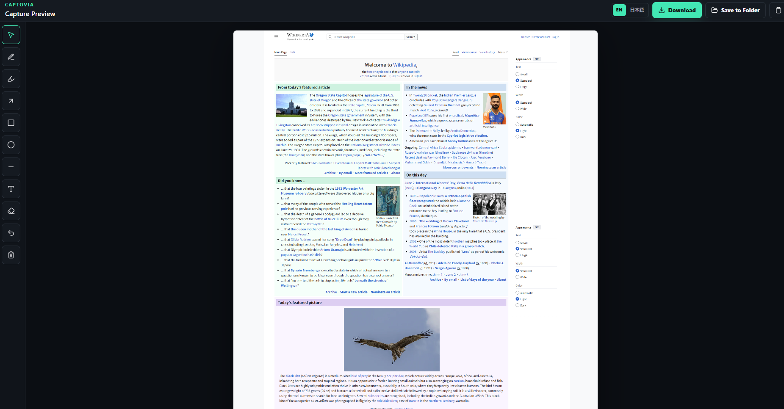Switch language to EN
The image size is (784, 409).
pos(619,10)
